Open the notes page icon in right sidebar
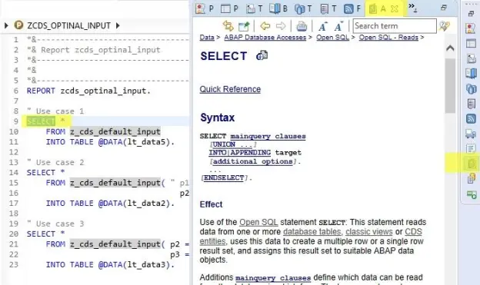This screenshot has height=285, width=480. [471, 148]
